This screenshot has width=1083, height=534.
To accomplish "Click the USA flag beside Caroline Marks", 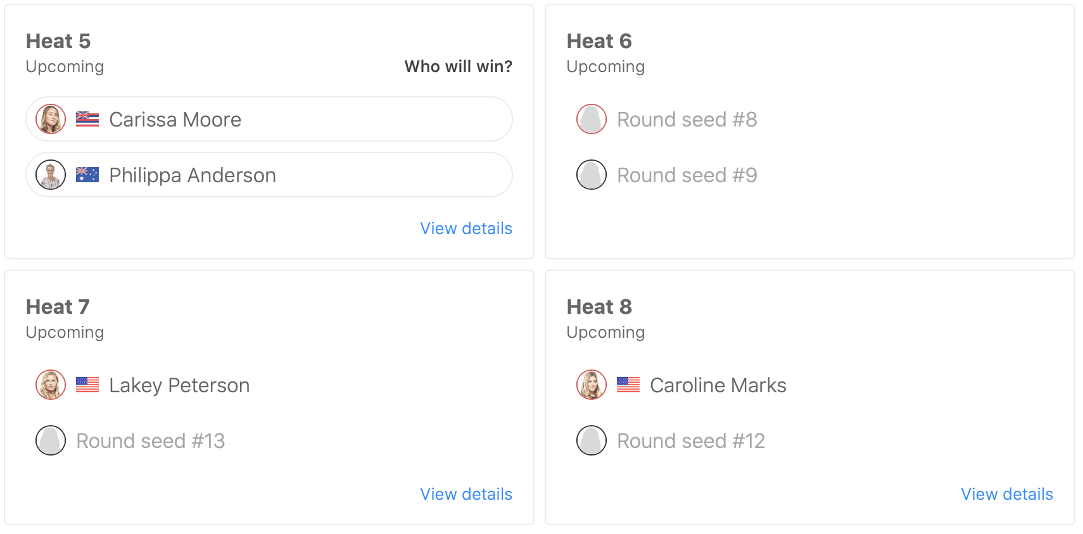I will pyautogui.click(x=628, y=385).
